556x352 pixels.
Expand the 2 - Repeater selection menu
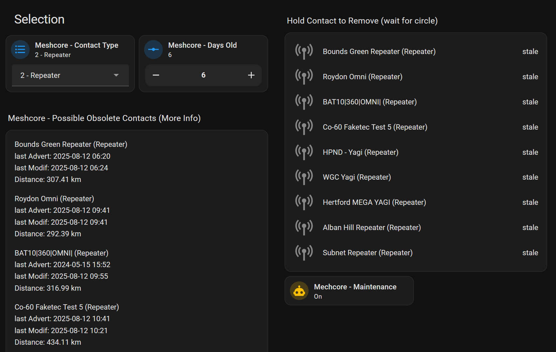pos(70,75)
